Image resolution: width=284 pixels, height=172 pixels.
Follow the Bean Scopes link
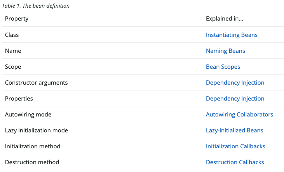223,67
